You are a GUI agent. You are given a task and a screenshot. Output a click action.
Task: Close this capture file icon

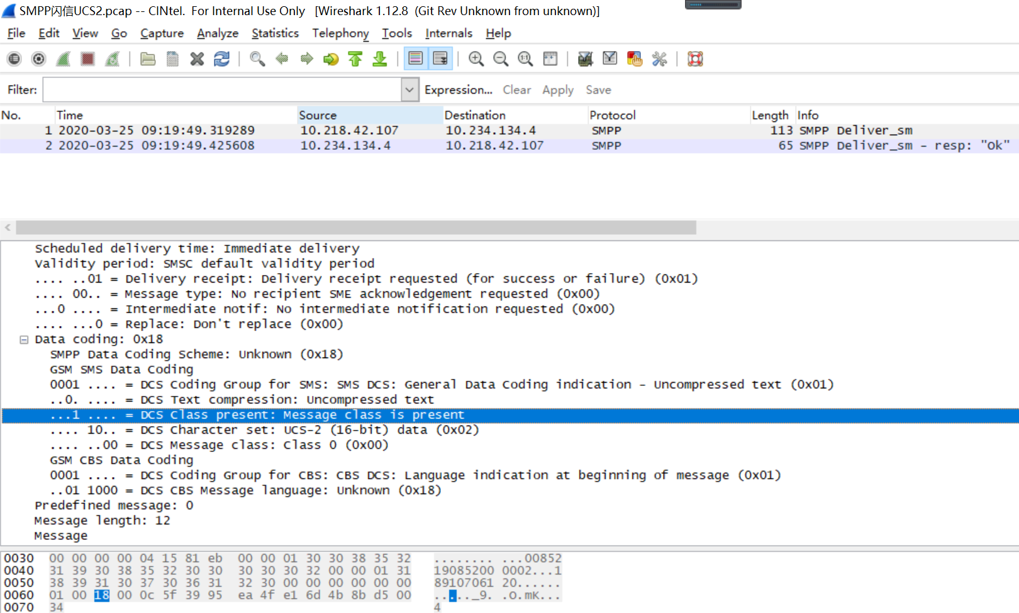[x=197, y=59]
